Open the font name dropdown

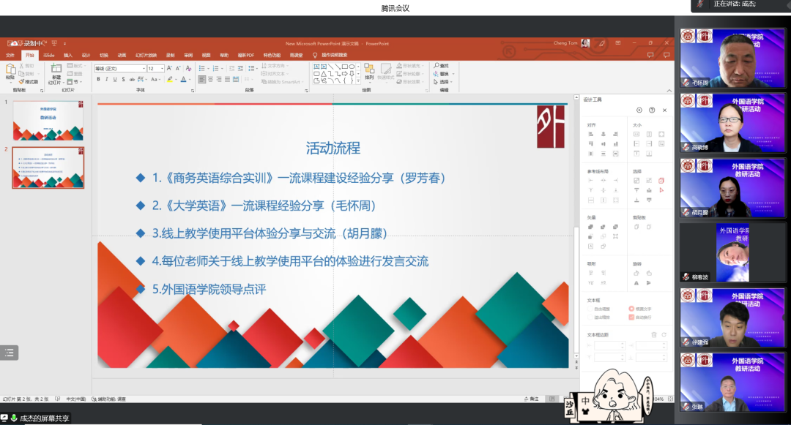(x=144, y=68)
